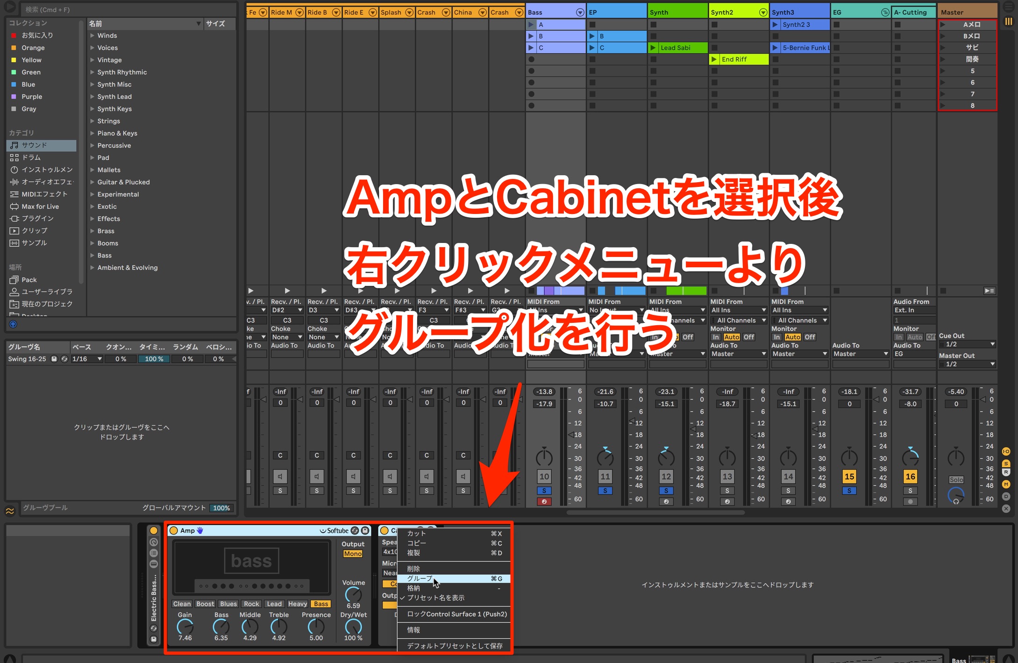Toggle Track 15 activator button

pos(849,477)
